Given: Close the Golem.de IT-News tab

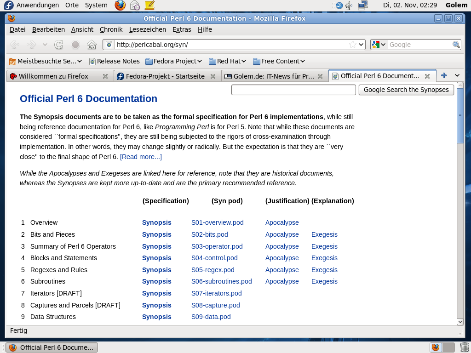Looking at the screenshot, I should [x=320, y=76].
